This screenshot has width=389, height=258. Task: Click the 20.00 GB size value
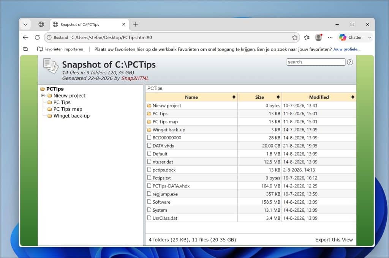[271, 146]
